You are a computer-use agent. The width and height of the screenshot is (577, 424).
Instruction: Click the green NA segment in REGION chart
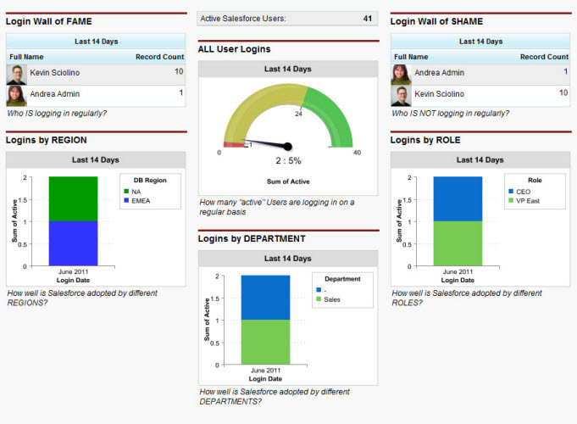coord(73,199)
